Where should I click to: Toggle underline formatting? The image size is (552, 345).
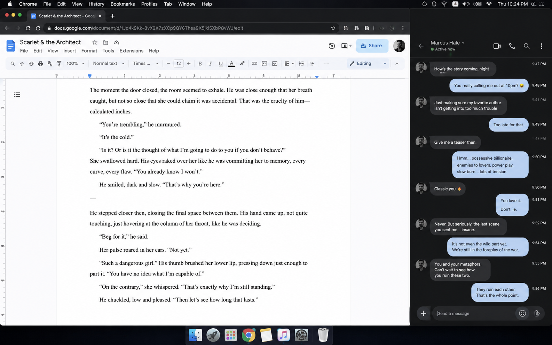coord(221,64)
